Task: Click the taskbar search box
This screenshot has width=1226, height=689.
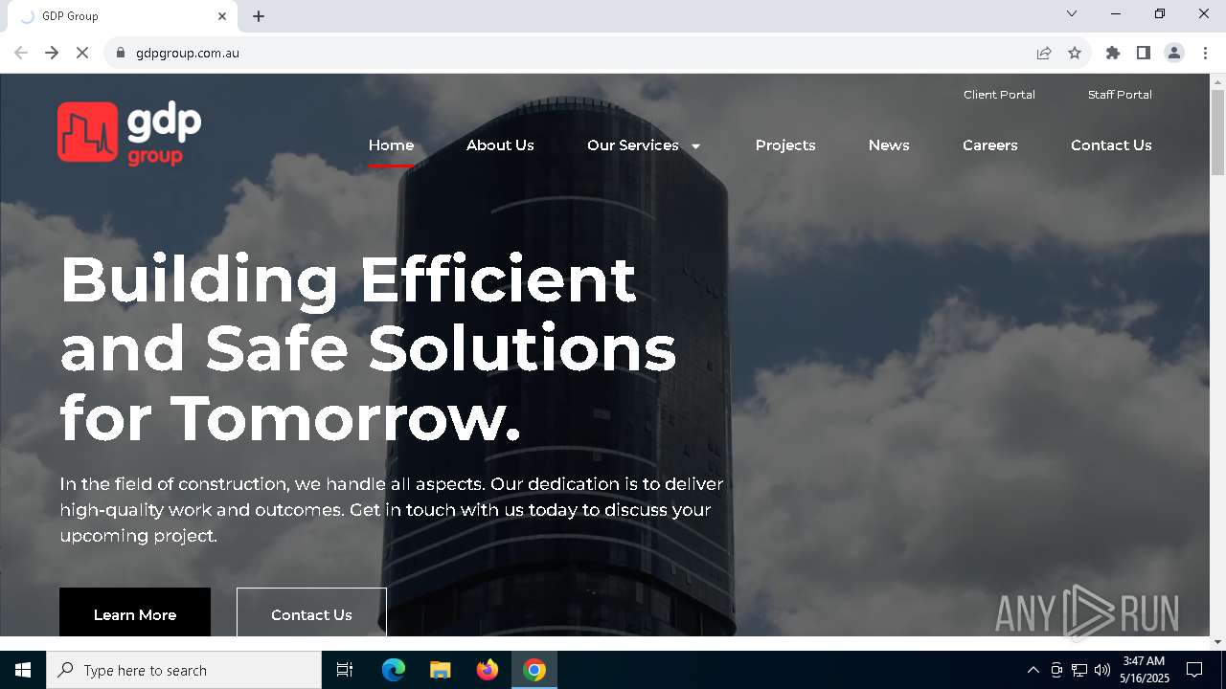Action: pos(184,670)
